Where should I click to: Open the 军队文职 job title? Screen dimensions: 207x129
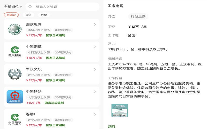coord(34,69)
